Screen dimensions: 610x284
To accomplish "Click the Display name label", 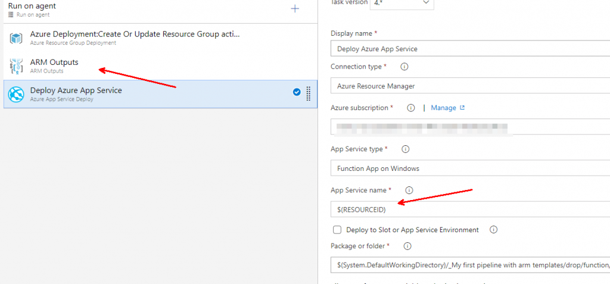I will point(352,33).
